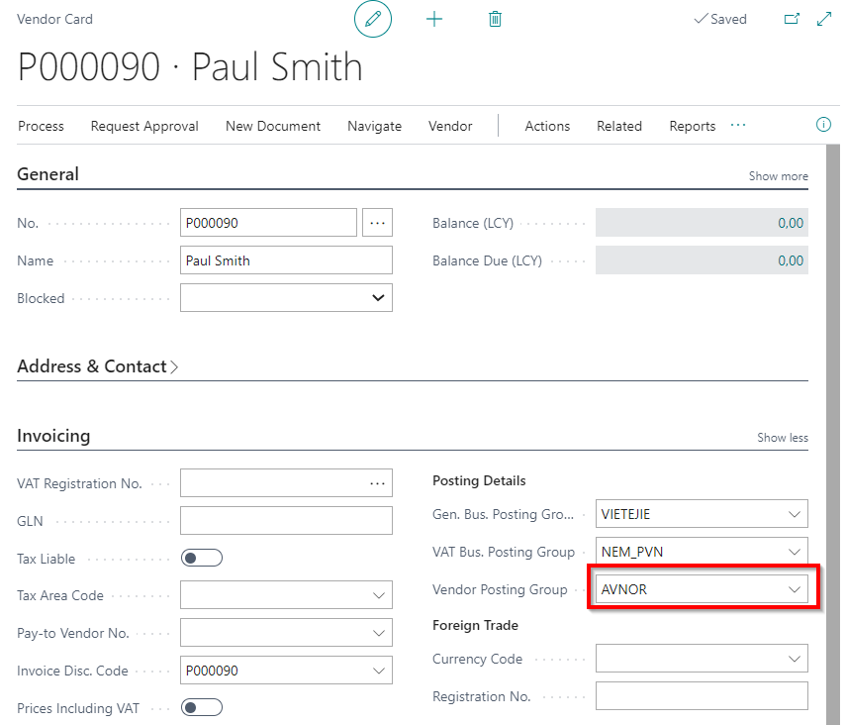
Task: Click the Balance (LCY) value 0,00
Action: tap(791, 223)
